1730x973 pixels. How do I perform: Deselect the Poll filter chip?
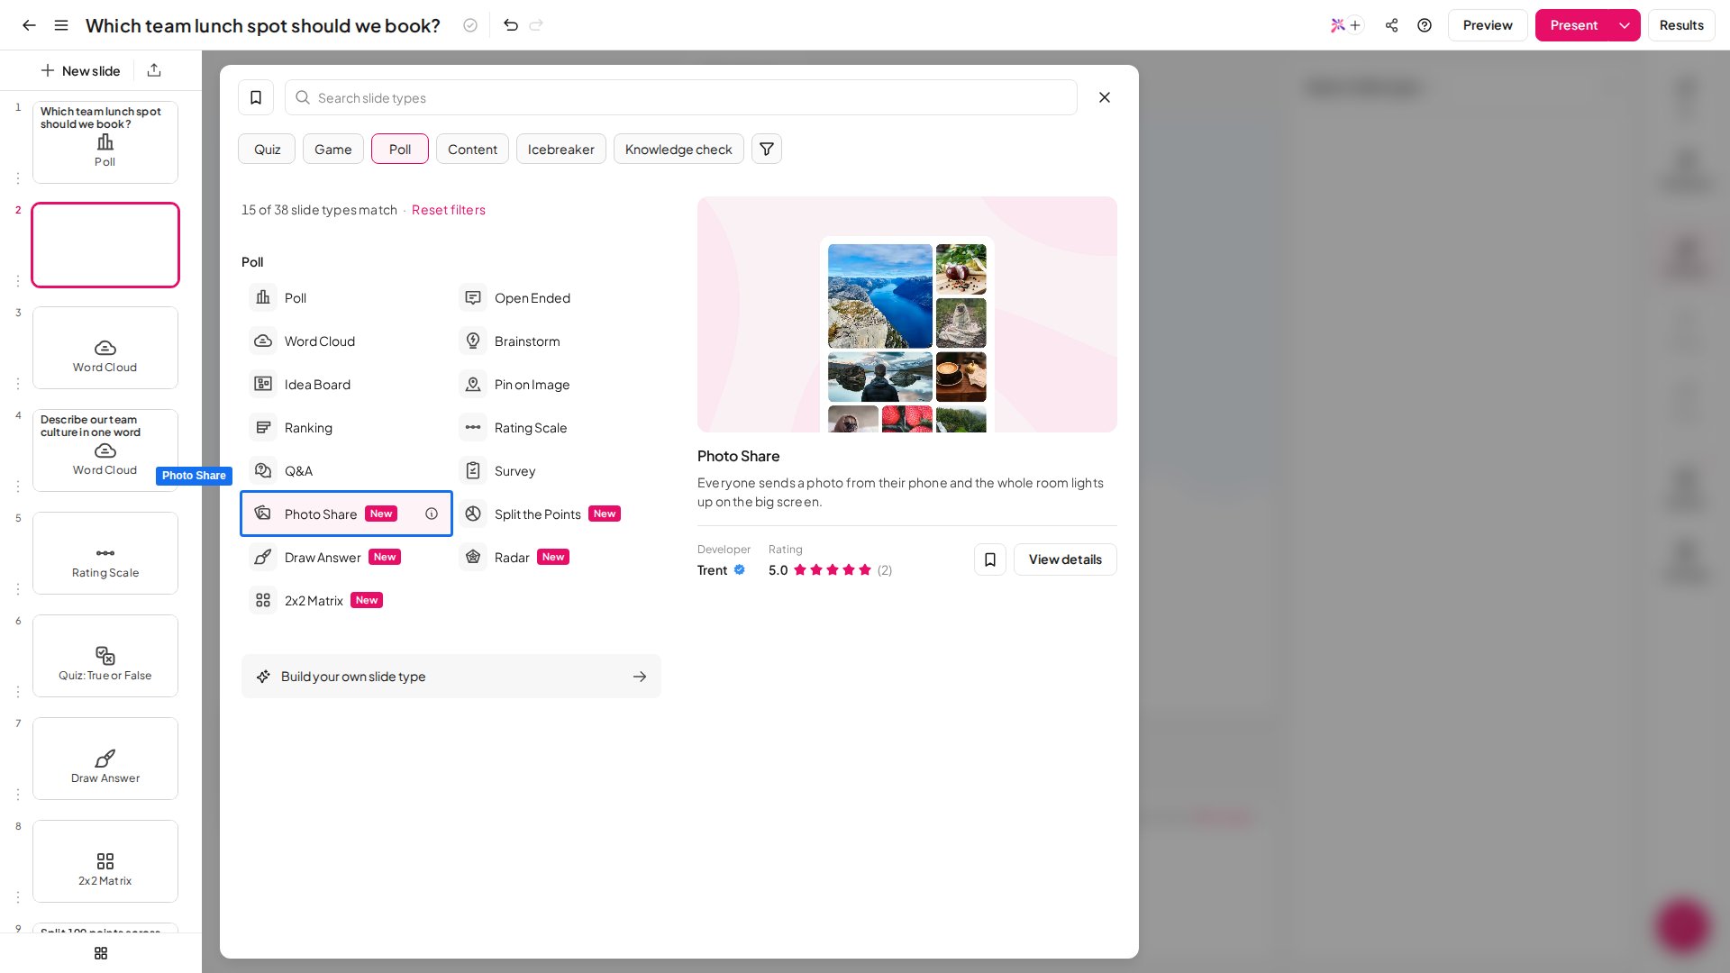click(400, 149)
